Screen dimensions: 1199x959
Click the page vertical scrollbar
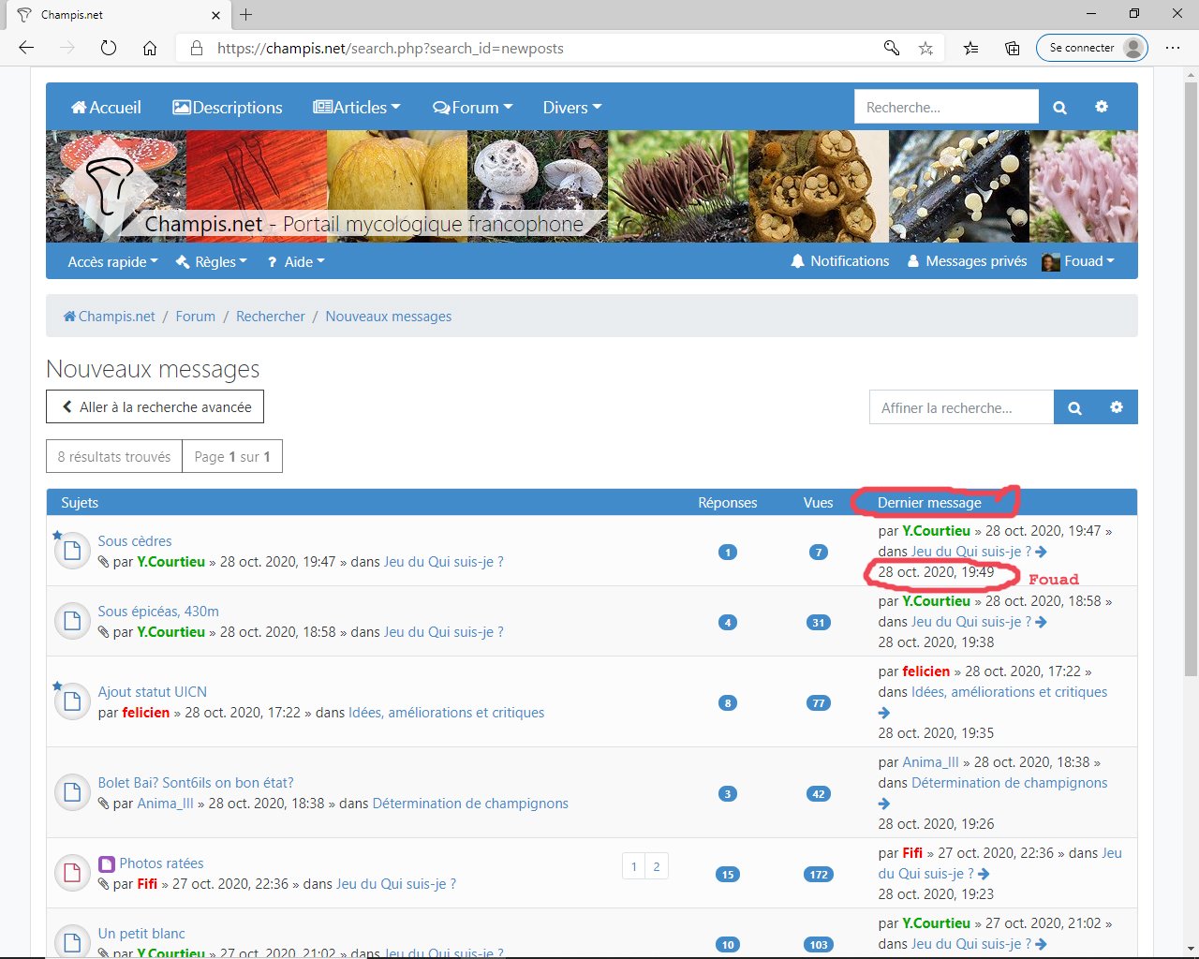[1191, 375]
